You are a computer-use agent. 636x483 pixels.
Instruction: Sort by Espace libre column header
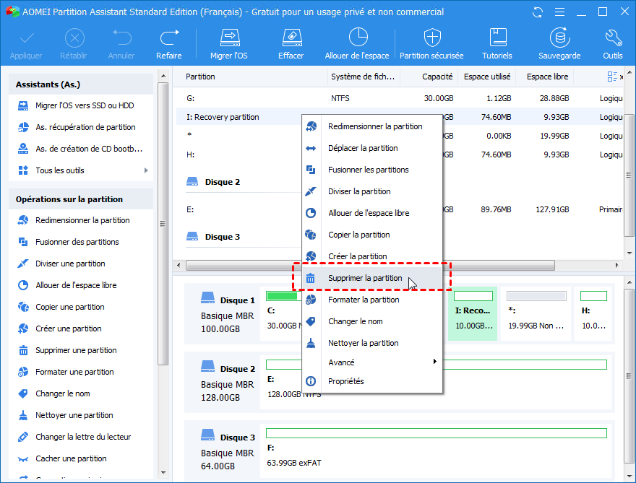point(547,77)
